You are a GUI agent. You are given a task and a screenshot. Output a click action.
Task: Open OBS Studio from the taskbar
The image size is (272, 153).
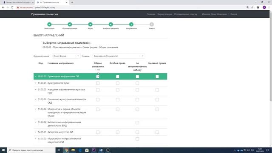[x=108, y=150]
